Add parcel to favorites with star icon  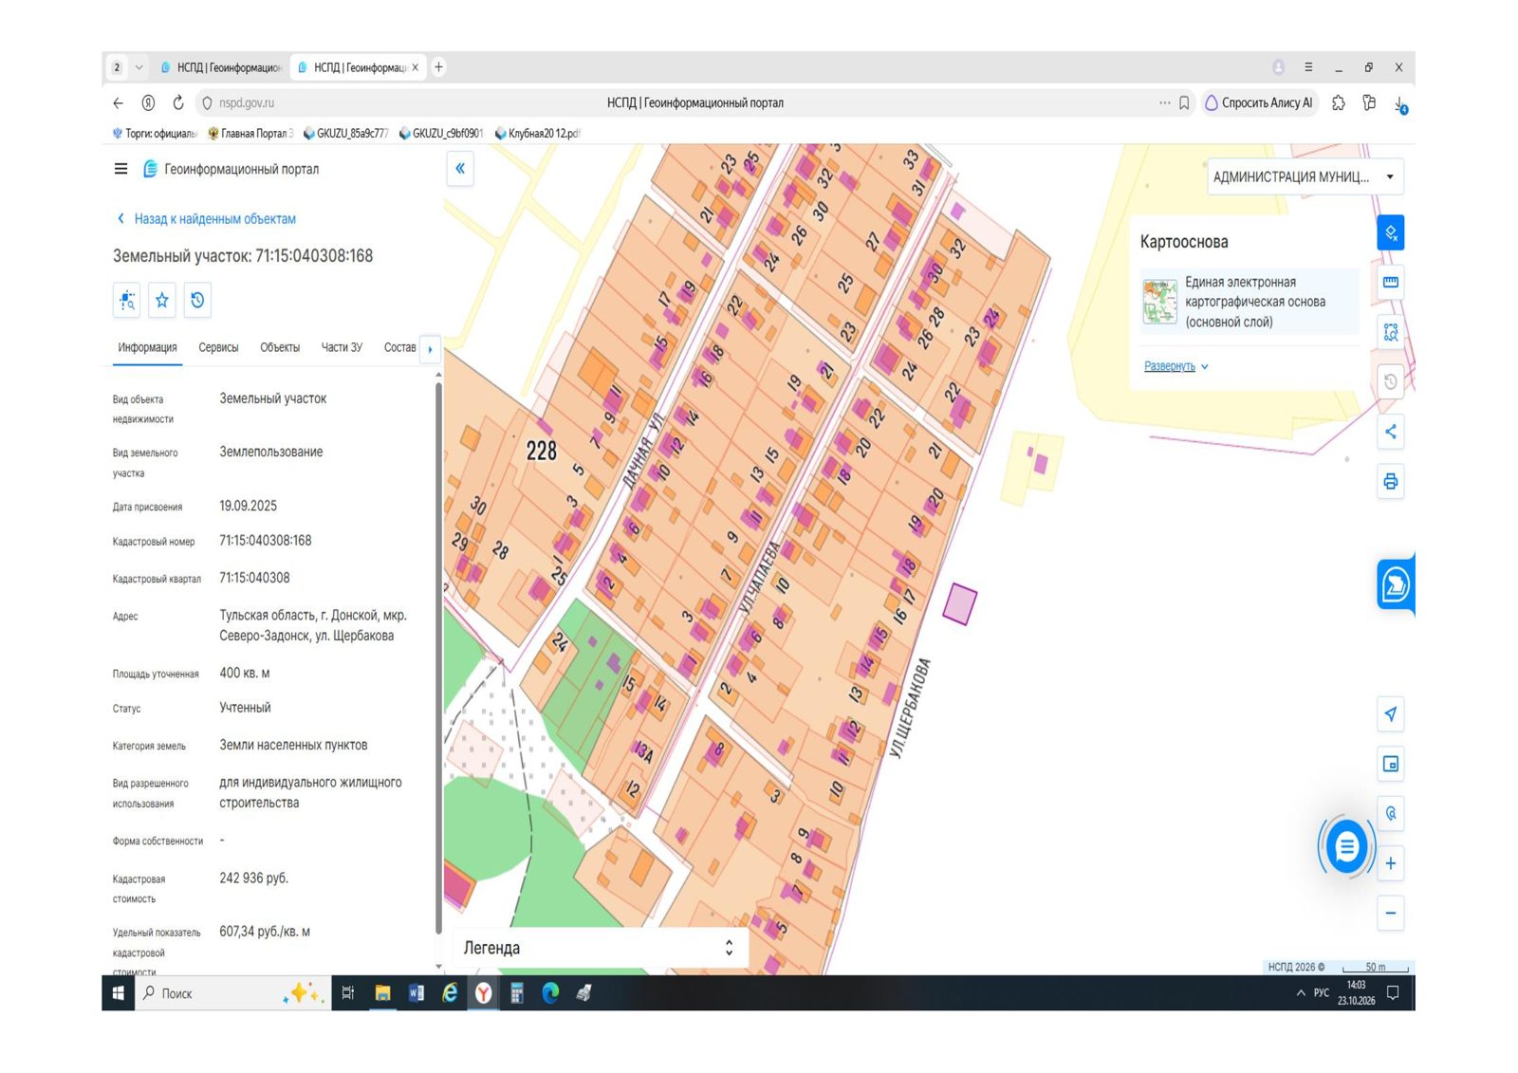[x=162, y=301]
